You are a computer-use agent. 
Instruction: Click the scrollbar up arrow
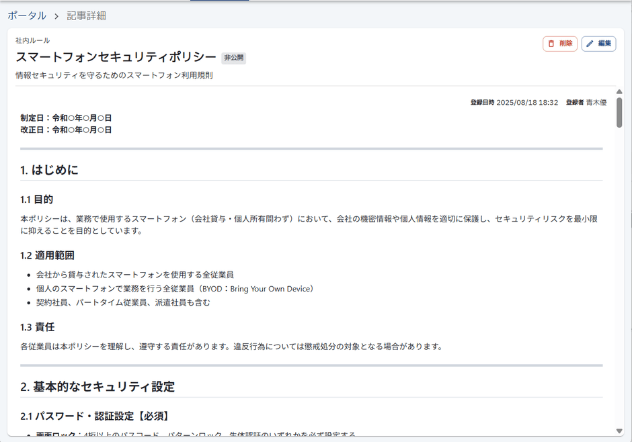click(620, 92)
